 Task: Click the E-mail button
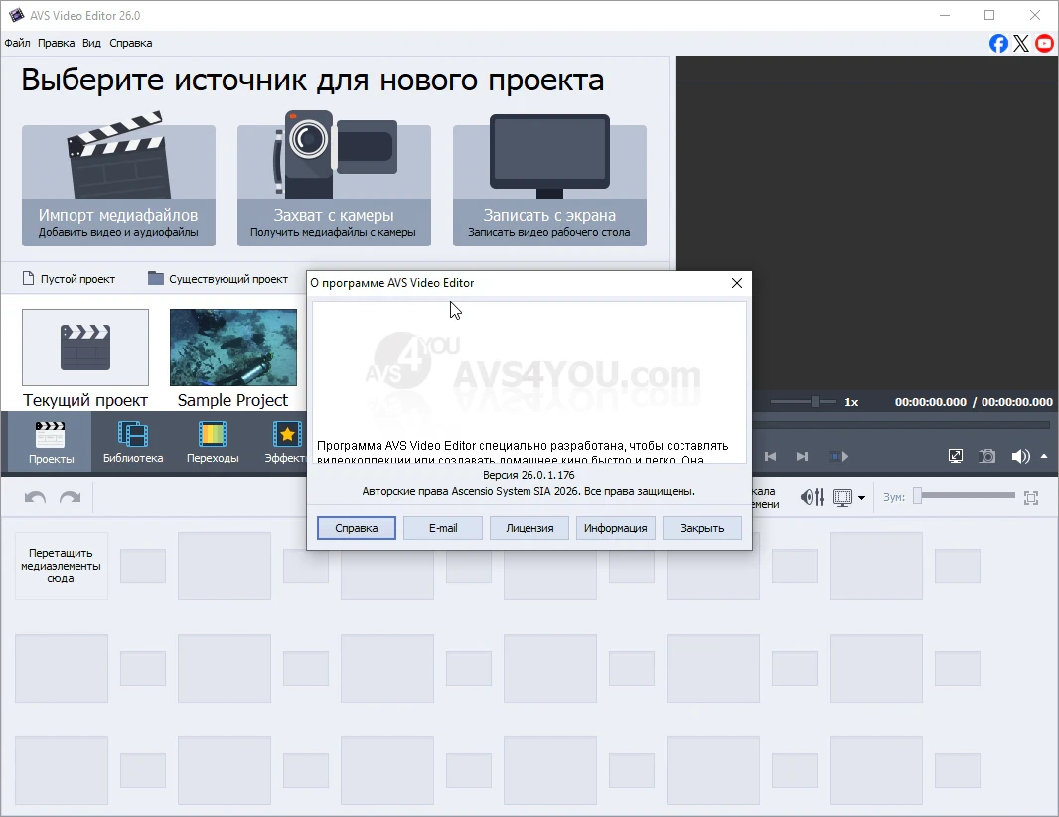point(443,528)
